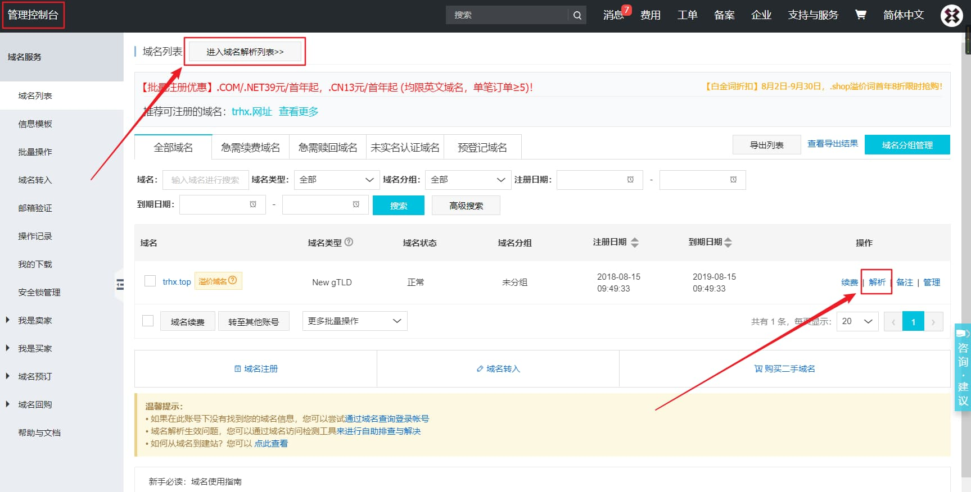The image size is (971, 492).
Task: Click the 解析 link for trhx.top
Action: pos(877,282)
